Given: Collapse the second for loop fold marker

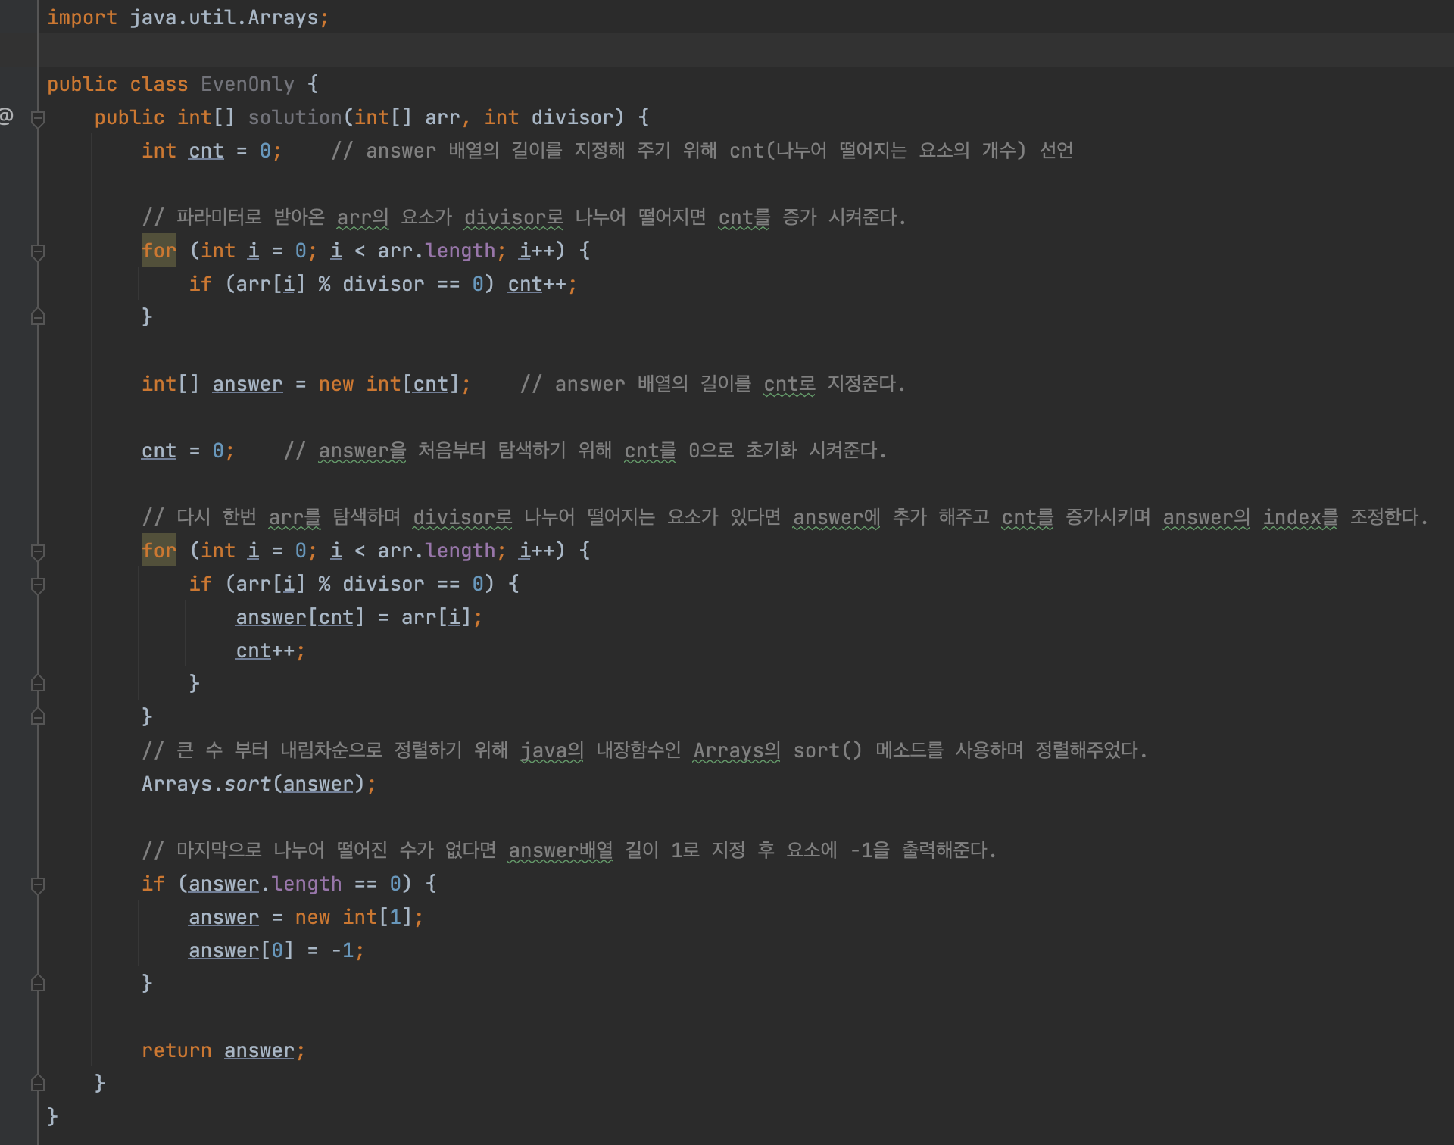Looking at the screenshot, I should tap(37, 551).
